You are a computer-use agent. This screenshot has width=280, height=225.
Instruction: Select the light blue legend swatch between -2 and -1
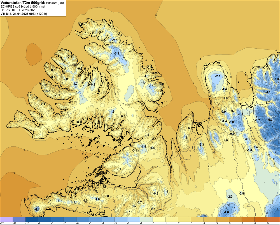tap(134, 219)
